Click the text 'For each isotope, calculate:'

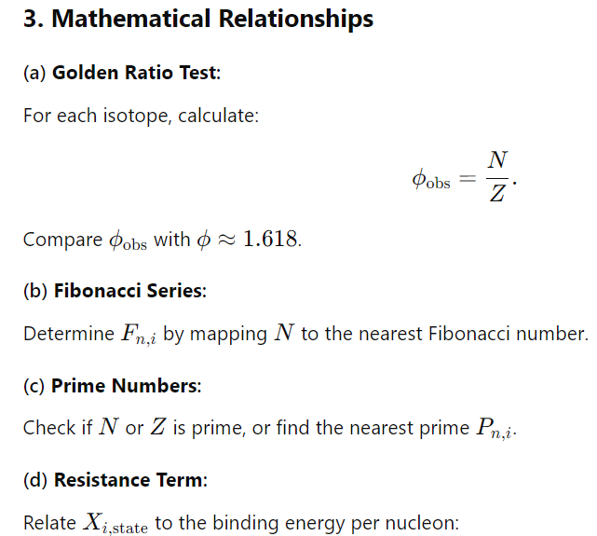tap(141, 116)
